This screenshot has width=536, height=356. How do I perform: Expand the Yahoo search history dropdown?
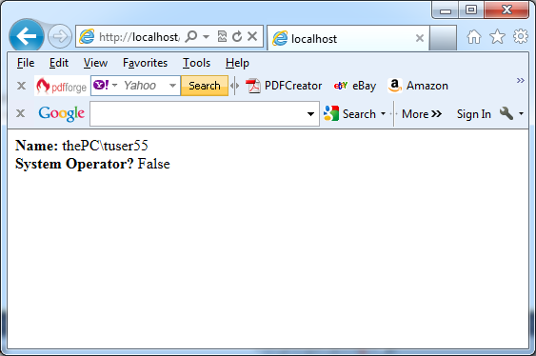click(x=173, y=86)
